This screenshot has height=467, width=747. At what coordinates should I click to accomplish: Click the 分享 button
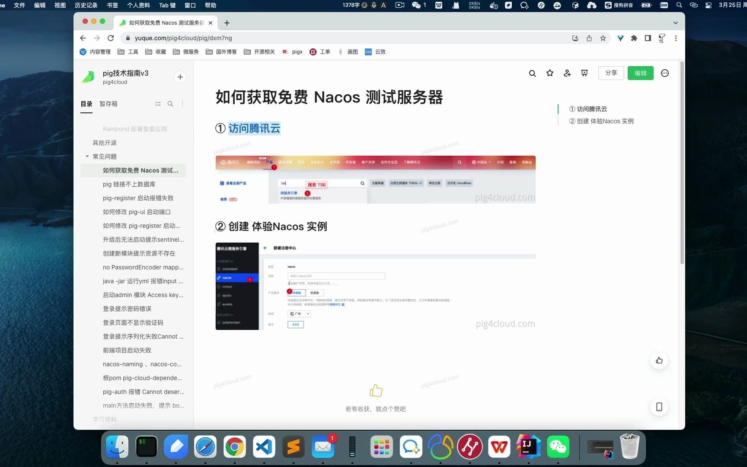[x=611, y=73]
